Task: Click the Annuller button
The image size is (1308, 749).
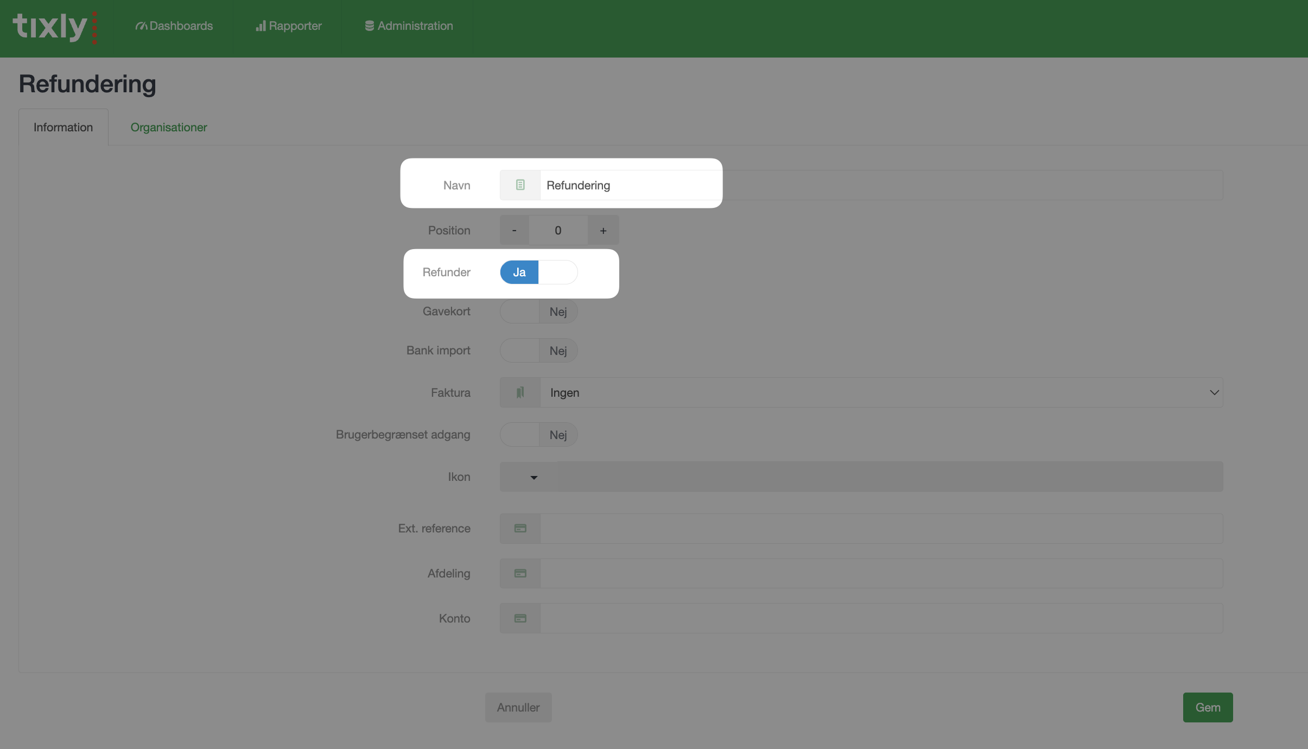Action: 518,707
